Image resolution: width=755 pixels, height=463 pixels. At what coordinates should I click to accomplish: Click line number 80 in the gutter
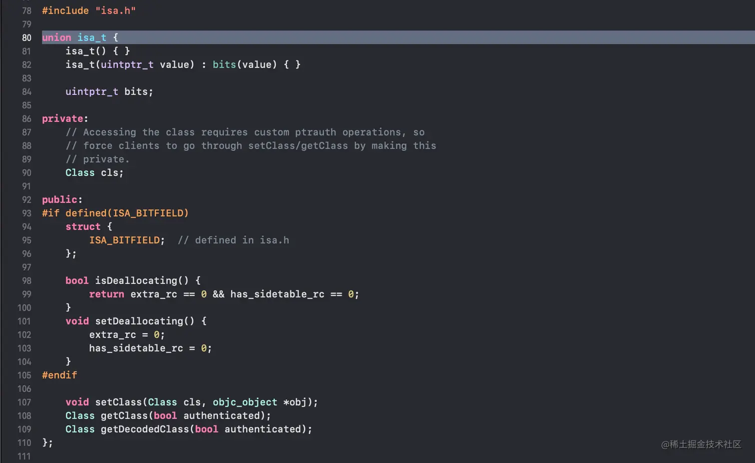coord(26,37)
